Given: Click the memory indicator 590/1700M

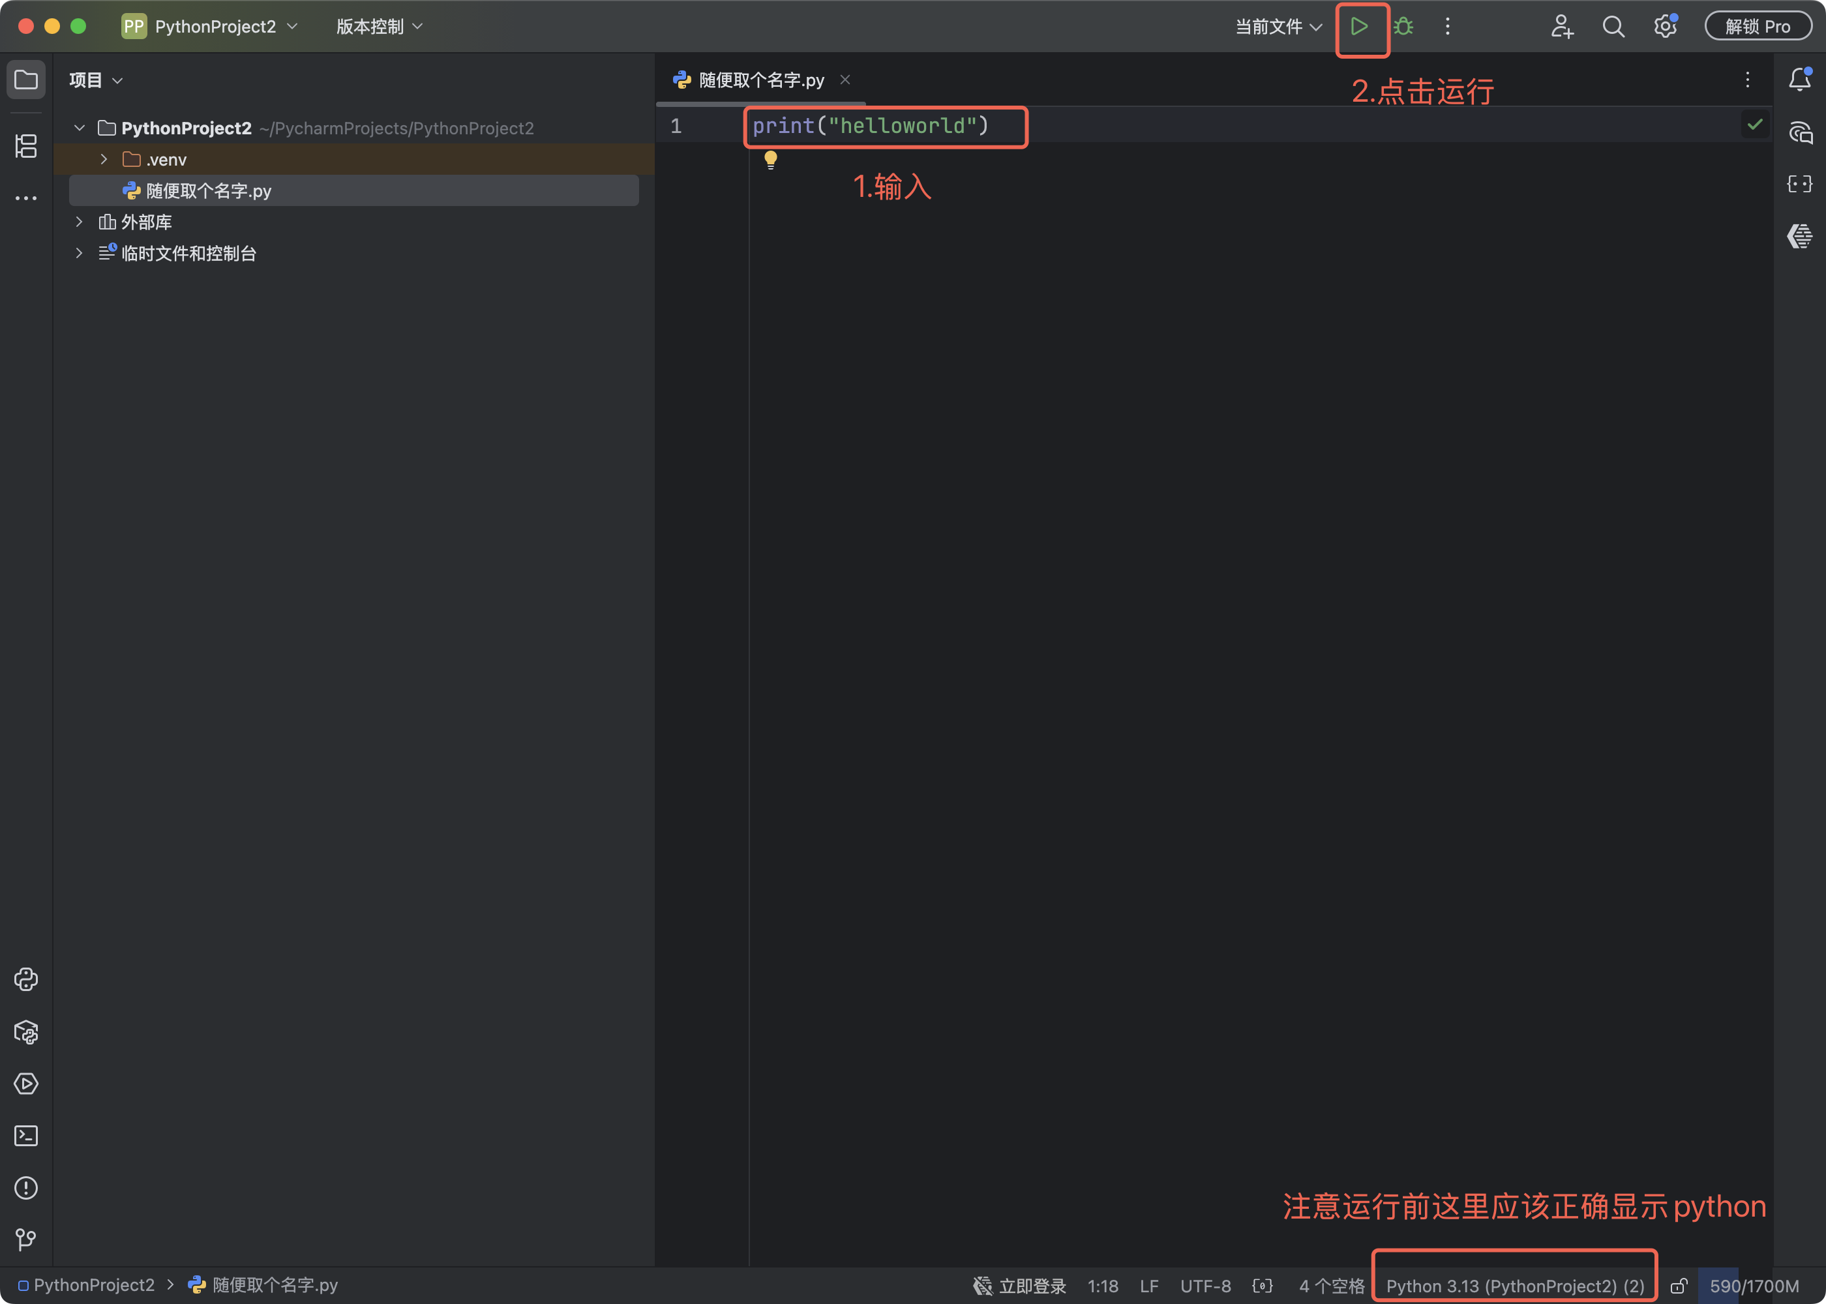Looking at the screenshot, I should (x=1754, y=1286).
